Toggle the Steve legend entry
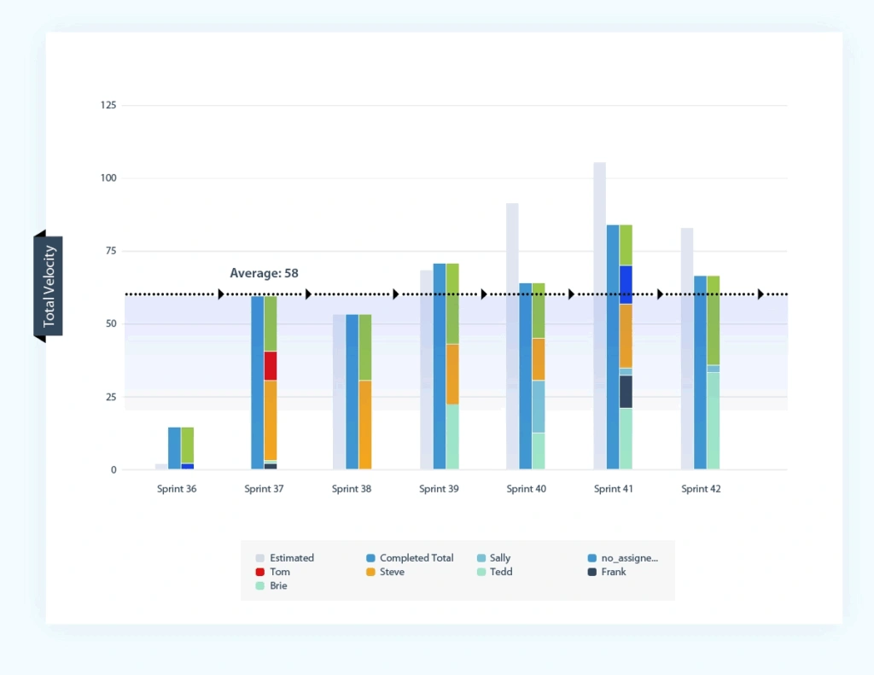The image size is (874, 675). coord(391,572)
